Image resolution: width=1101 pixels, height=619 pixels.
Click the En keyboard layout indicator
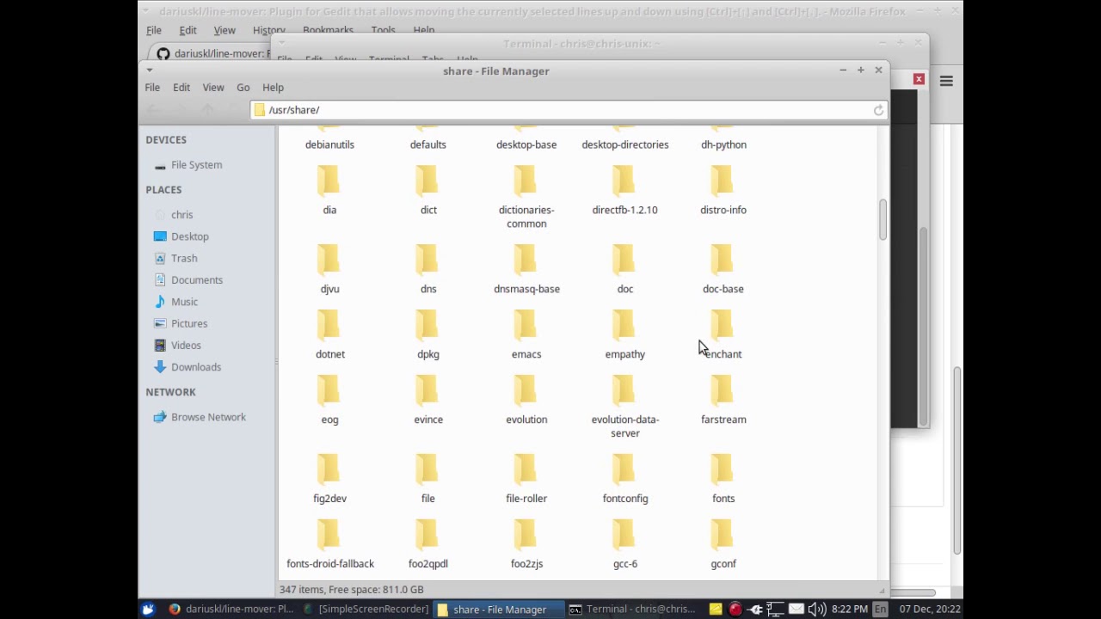click(879, 609)
